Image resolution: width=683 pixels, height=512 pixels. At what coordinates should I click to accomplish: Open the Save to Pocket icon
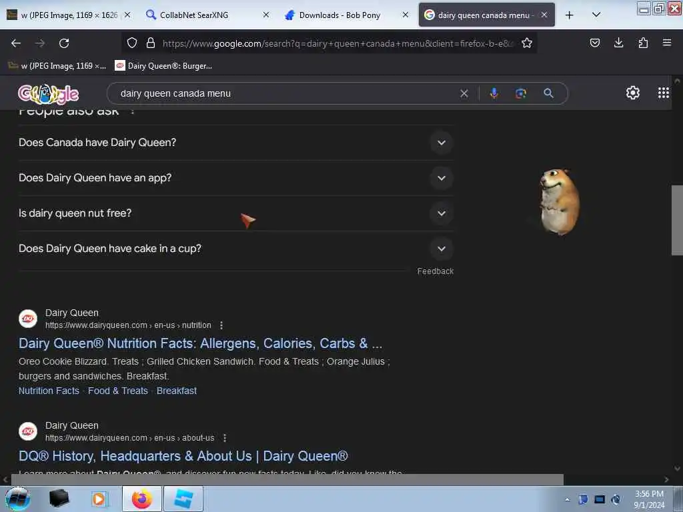(x=595, y=43)
